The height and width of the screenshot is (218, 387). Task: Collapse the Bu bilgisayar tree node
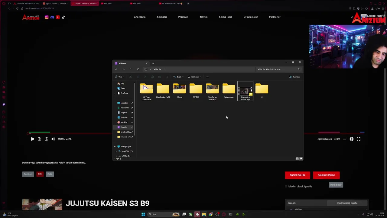115,147
